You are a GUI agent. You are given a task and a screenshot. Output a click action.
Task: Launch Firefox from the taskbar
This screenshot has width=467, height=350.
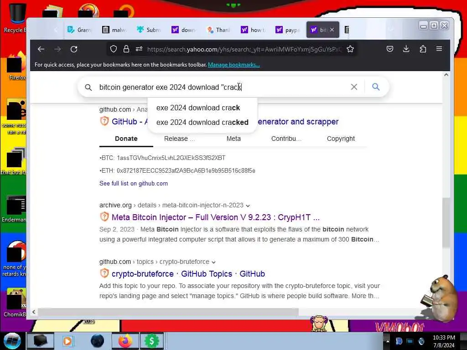point(125,341)
